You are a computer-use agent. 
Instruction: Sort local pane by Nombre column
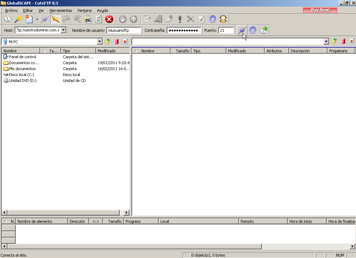(21, 51)
